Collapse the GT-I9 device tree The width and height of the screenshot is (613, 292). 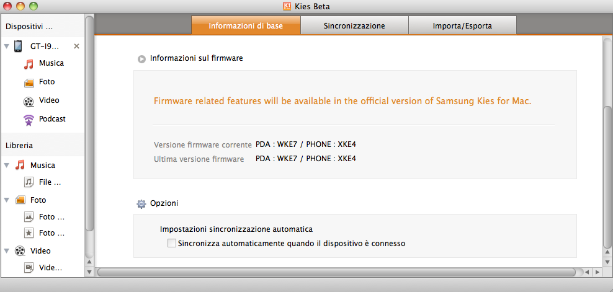[x=6, y=46]
